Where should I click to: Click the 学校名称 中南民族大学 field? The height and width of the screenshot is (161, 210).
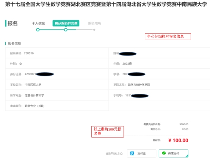pos(57,85)
